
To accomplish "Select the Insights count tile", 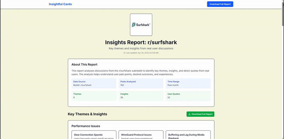I will (x=141, y=96).
